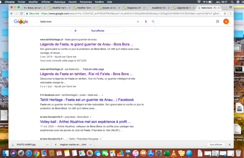The image size is (244, 158).
Task: Open Historique menu
Action: click(x=59, y=2)
